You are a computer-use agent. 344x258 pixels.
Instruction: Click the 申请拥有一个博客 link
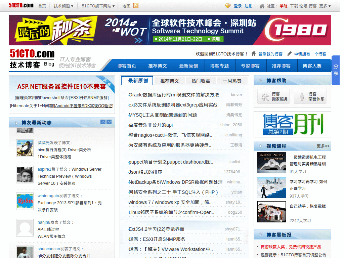click(x=310, y=54)
